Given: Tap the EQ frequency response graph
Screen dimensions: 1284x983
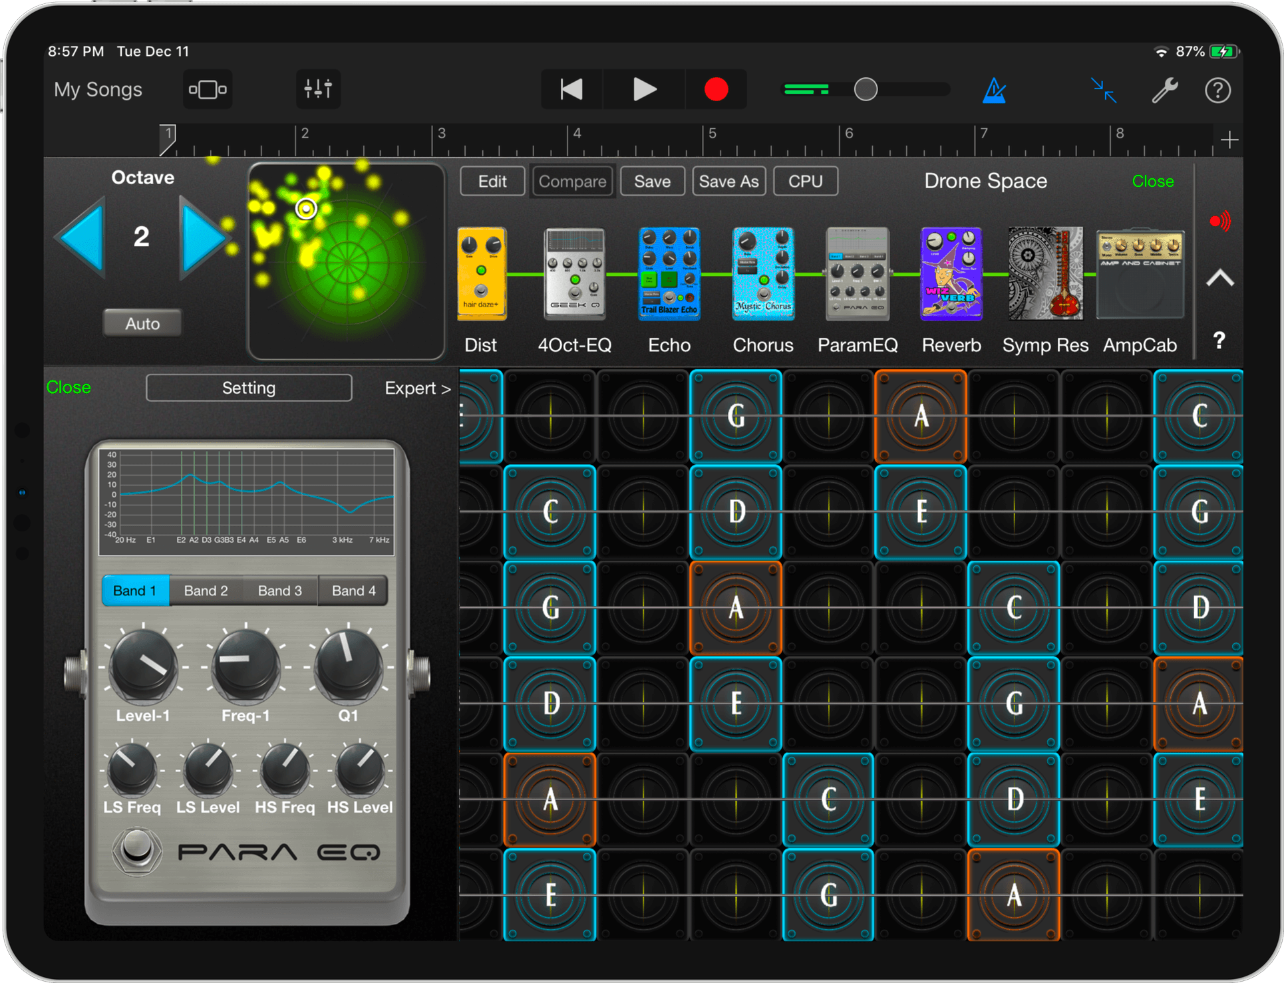Looking at the screenshot, I should click(x=246, y=502).
